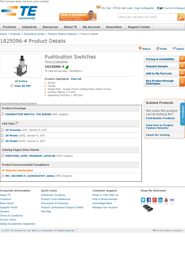Open the Google Plus social icon
Screen dimensions: 185x262
pos(155,200)
